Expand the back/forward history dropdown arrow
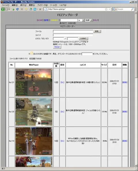 click(9, 9)
